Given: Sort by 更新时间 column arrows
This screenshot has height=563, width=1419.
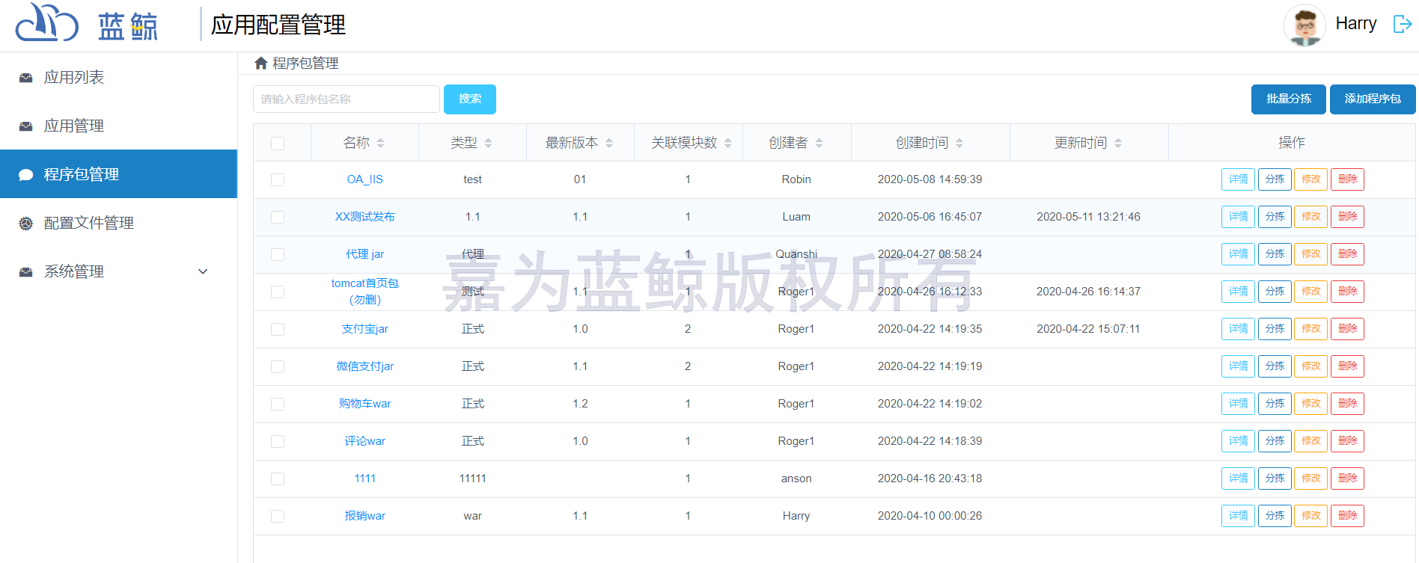Looking at the screenshot, I should [x=1118, y=143].
